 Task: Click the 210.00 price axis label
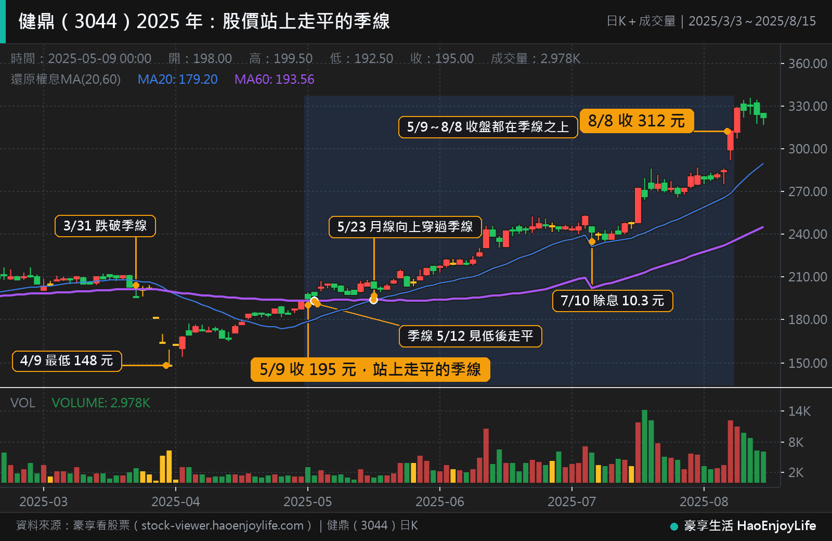pyautogui.click(x=807, y=277)
